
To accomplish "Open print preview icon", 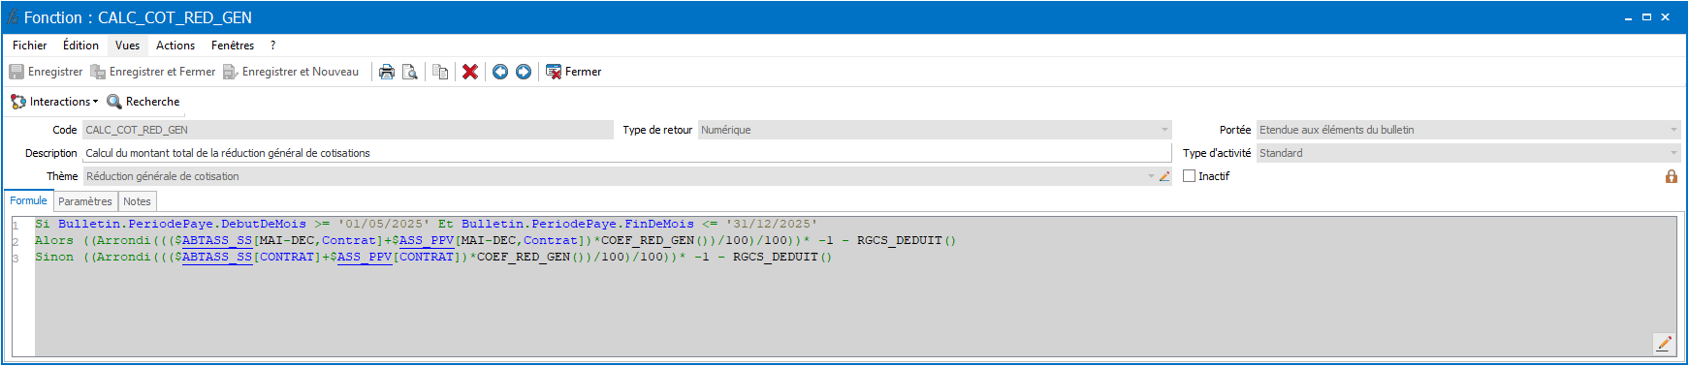I will (x=410, y=72).
